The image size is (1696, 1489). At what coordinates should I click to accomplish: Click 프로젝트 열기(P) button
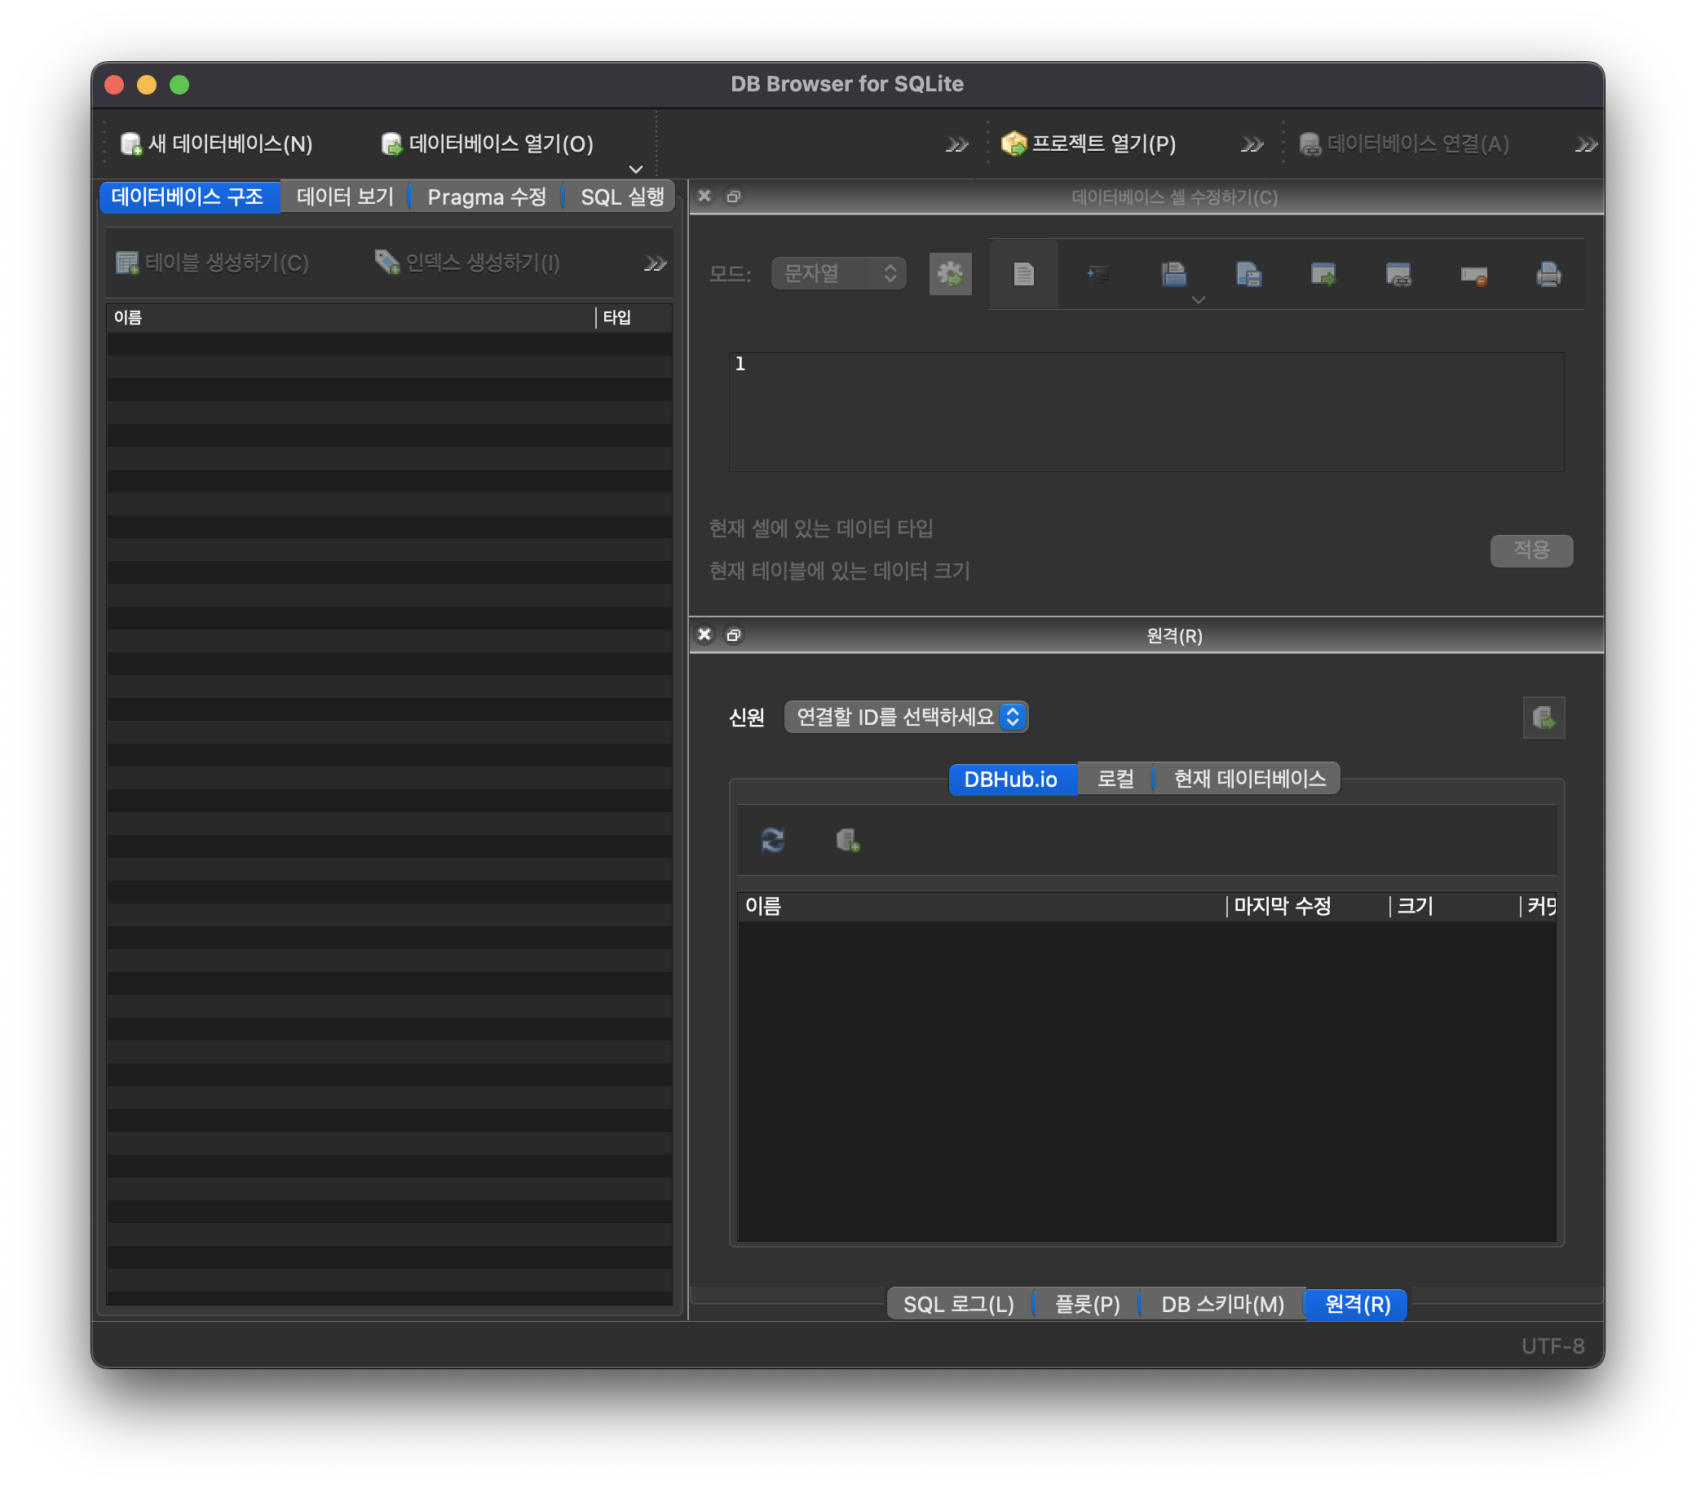pos(1089,144)
